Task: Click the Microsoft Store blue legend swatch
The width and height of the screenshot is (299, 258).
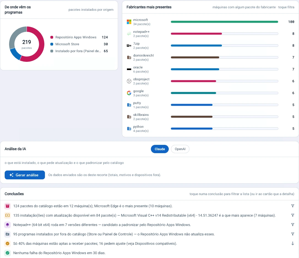Action: tap(52, 44)
